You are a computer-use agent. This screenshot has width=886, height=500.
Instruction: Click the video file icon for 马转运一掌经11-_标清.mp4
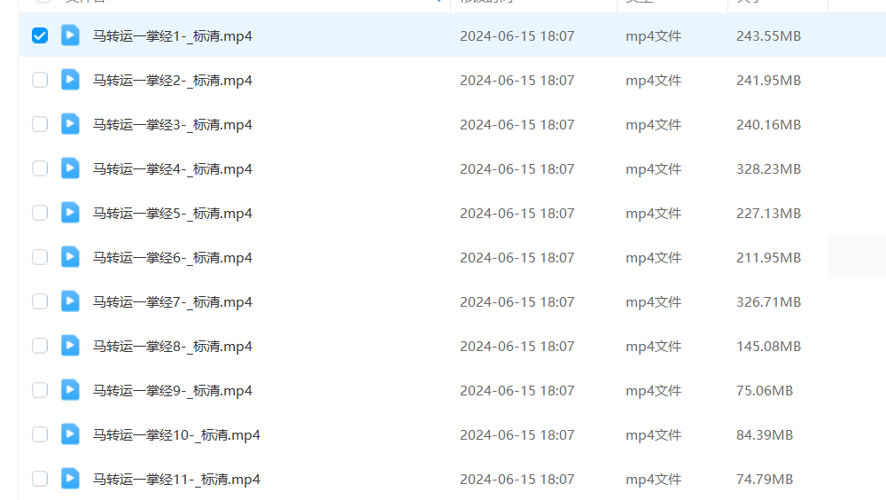[x=70, y=479]
